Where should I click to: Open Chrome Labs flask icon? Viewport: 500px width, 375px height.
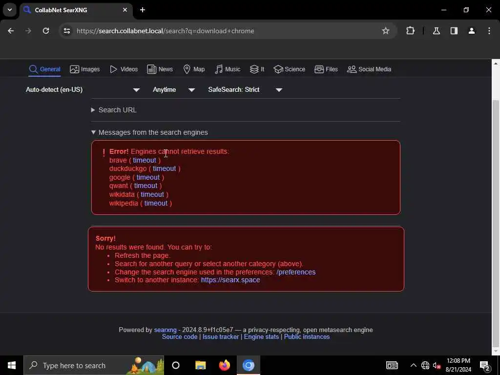click(x=436, y=31)
